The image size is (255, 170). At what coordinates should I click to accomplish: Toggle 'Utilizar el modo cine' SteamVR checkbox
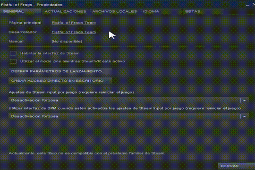pos(13,61)
